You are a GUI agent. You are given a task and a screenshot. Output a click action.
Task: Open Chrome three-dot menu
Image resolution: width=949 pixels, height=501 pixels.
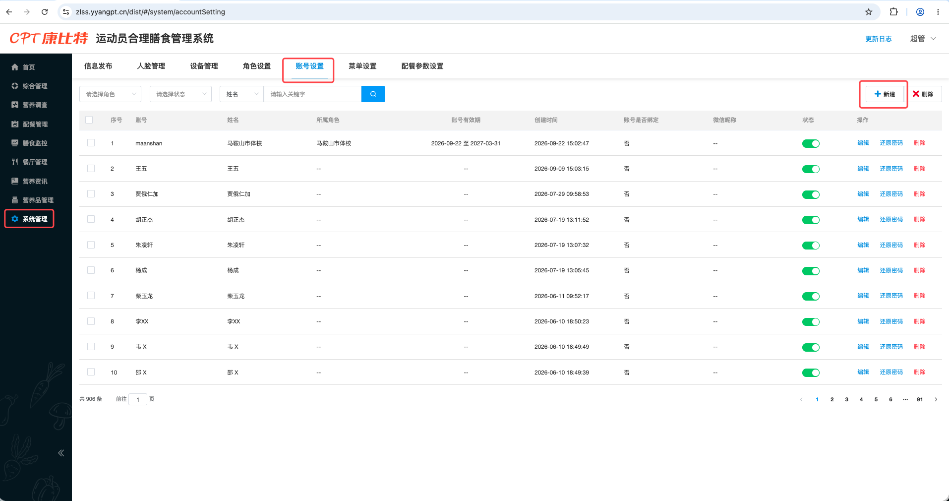(x=938, y=12)
